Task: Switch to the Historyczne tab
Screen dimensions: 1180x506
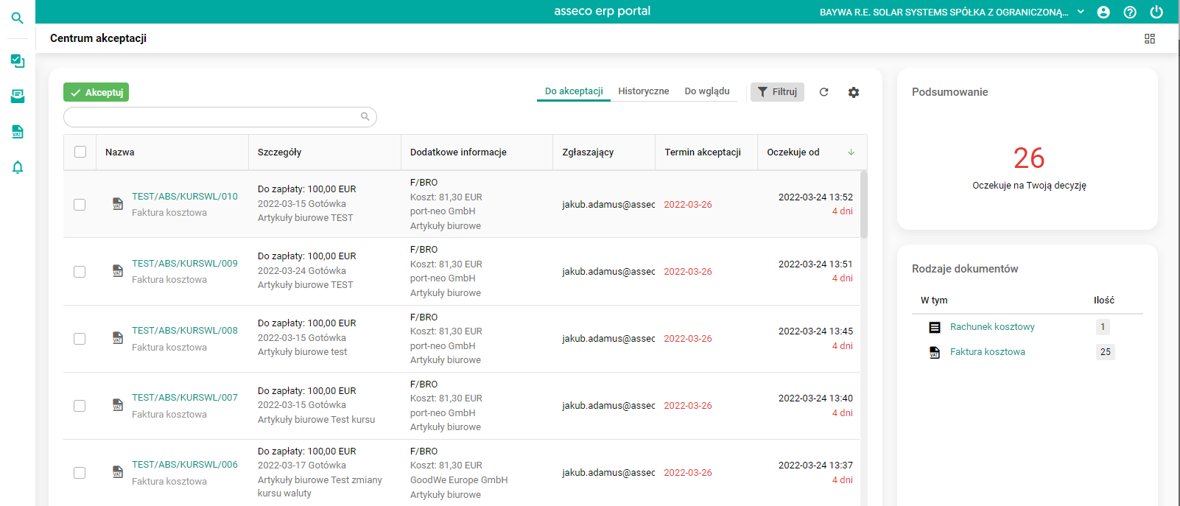Action: coord(643,91)
